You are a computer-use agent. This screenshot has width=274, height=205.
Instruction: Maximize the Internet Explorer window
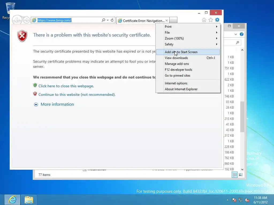pos(206,13)
